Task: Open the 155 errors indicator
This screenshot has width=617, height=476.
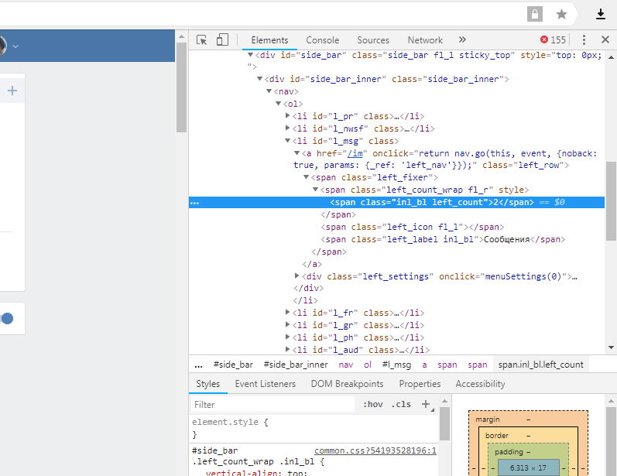Action: tap(553, 39)
